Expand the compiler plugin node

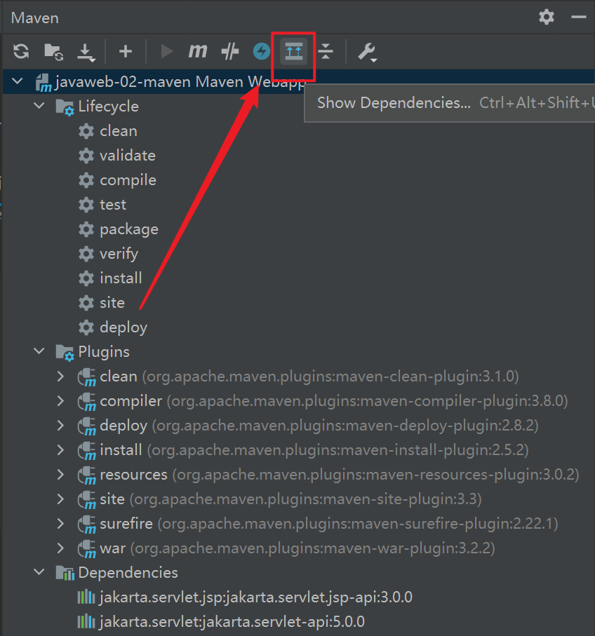click(60, 401)
